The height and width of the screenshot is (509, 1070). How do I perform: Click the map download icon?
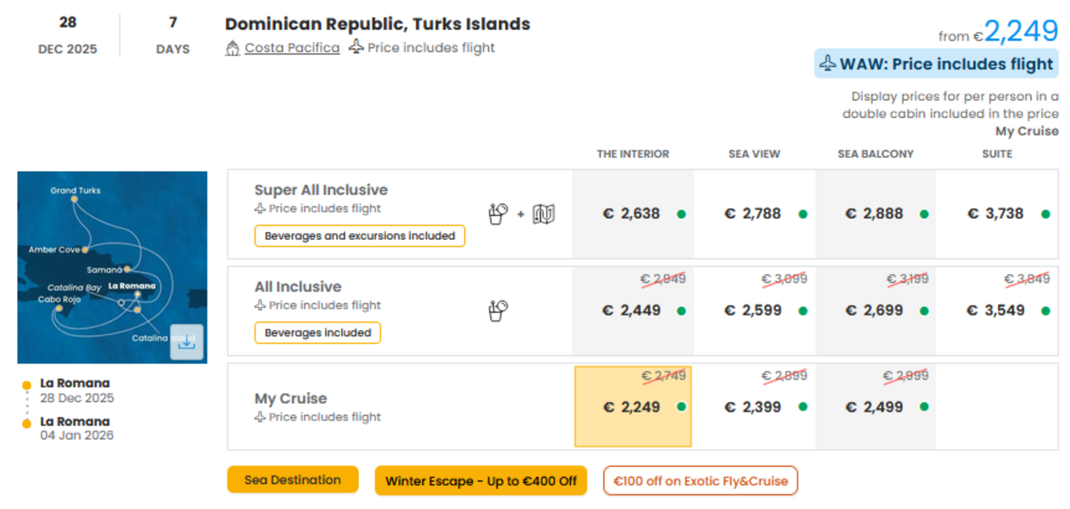pyautogui.click(x=186, y=342)
